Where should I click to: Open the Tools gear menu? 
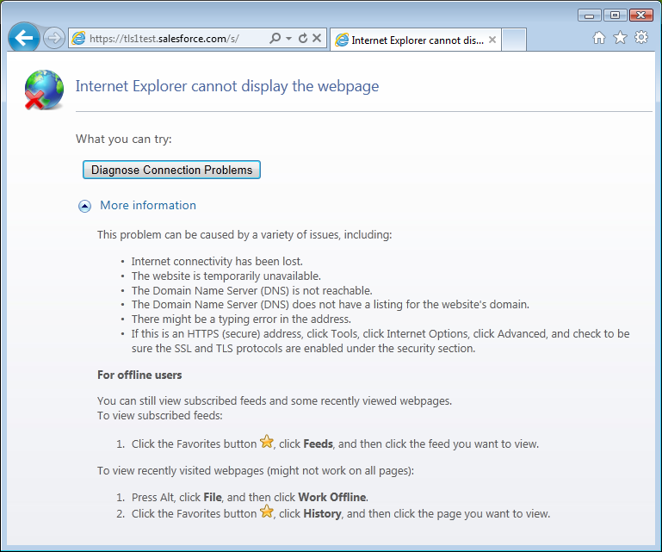tap(640, 37)
